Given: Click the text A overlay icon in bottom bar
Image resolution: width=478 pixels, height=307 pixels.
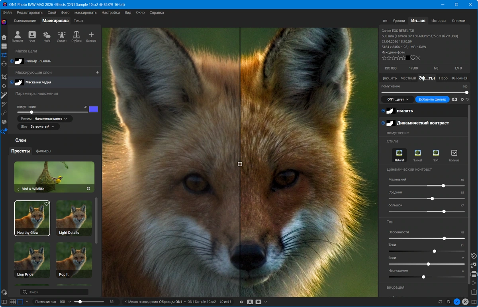Looking at the screenshot, I should (250, 302).
